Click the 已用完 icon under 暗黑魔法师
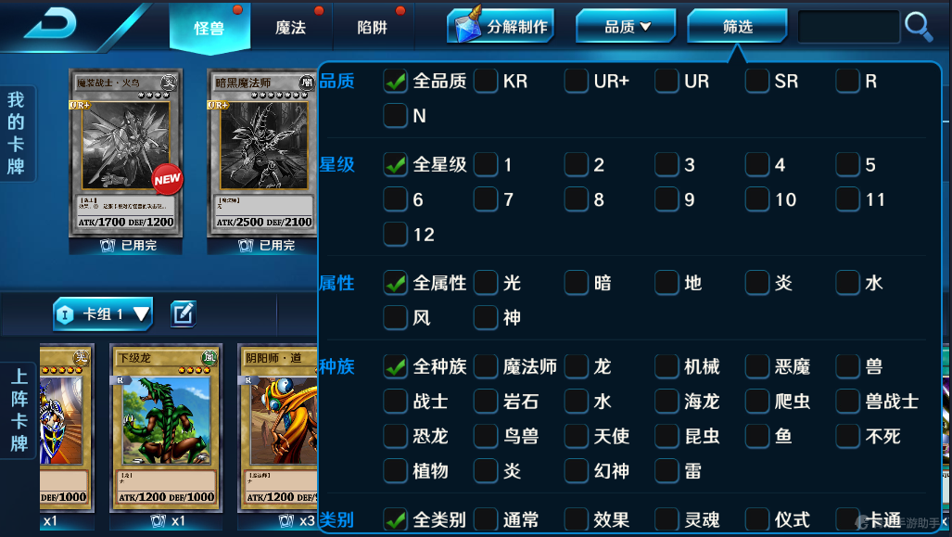The height and width of the screenshot is (537, 952). pos(246,246)
